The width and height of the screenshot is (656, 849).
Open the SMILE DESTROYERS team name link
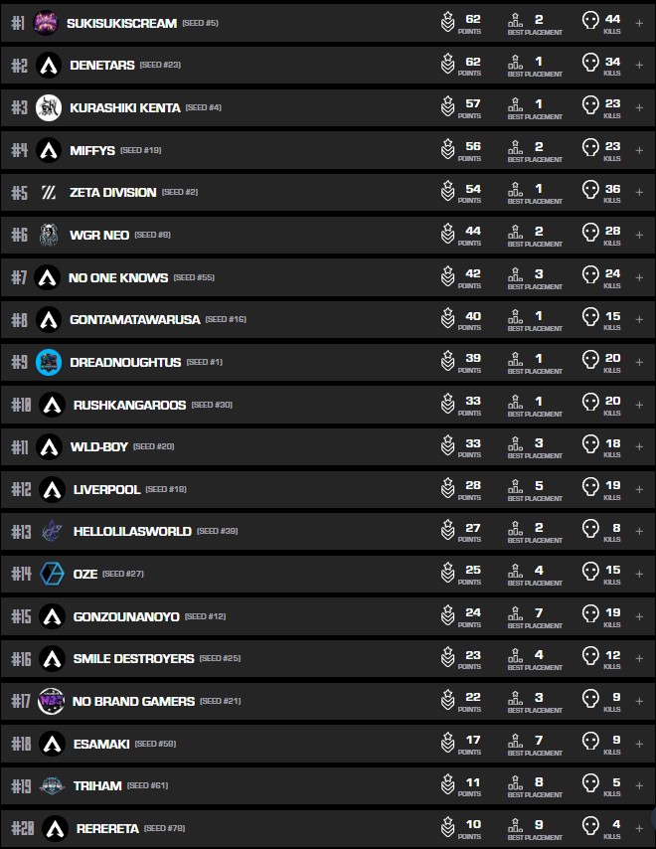click(x=133, y=658)
